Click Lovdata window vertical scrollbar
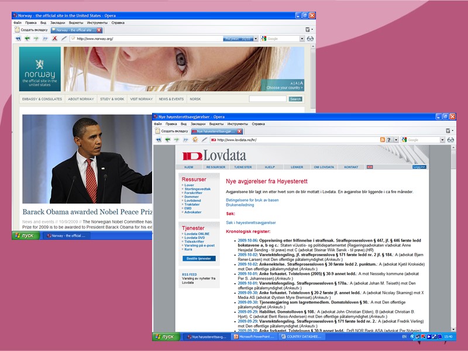This screenshot has width=468, height=351. coord(453,238)
